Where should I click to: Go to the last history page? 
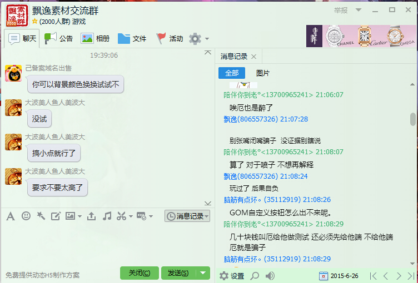coord(411,276)
